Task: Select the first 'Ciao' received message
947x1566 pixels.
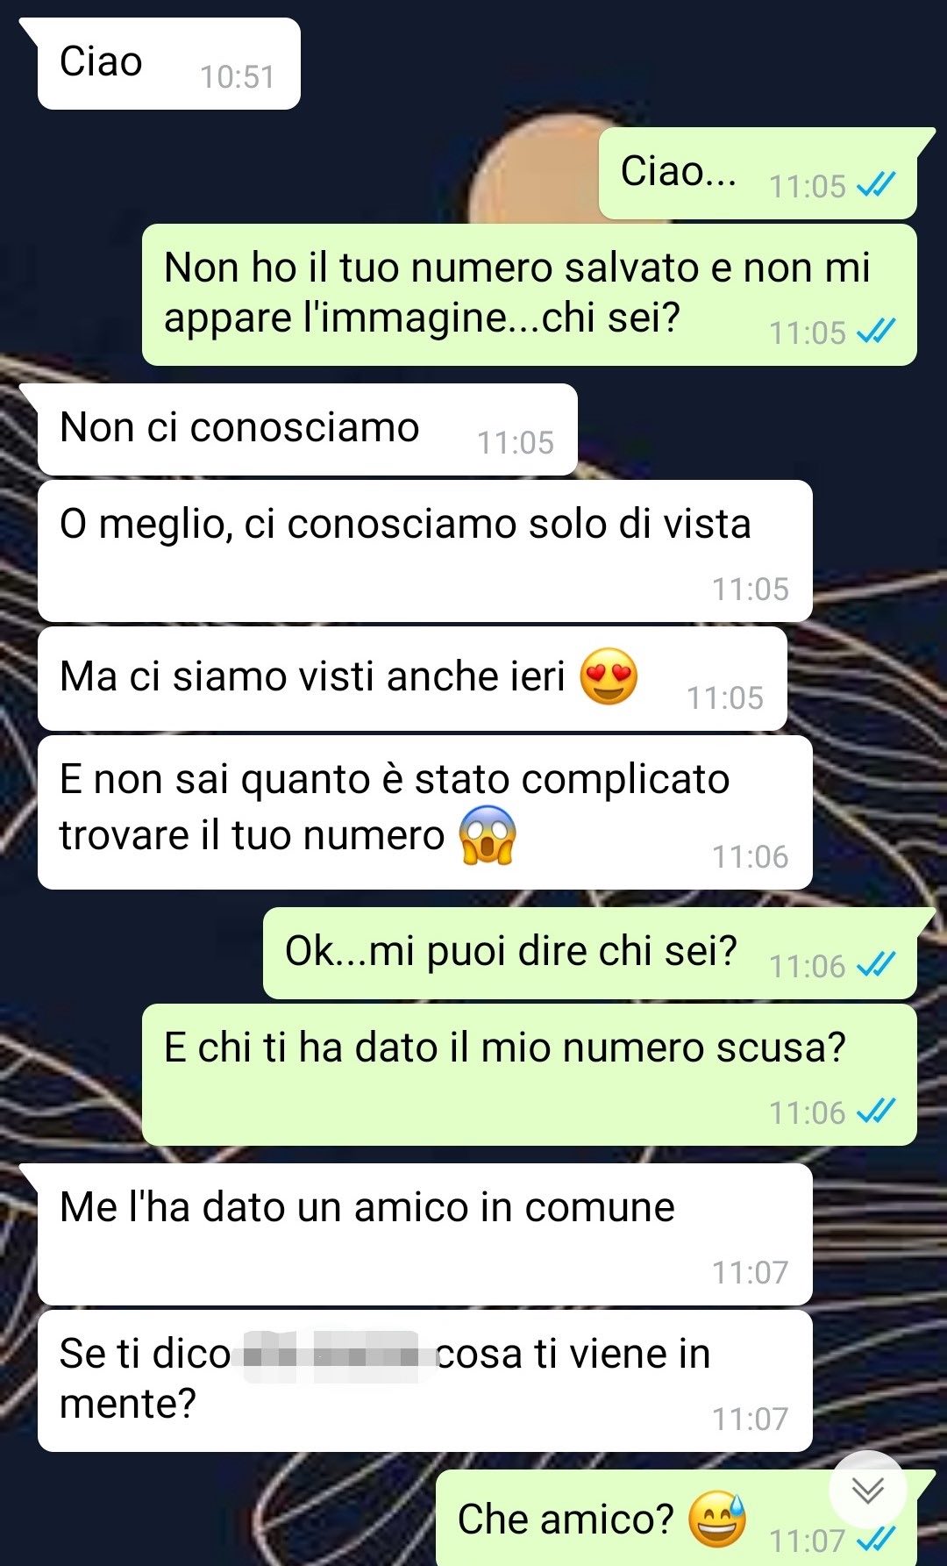Action: (x=168, y=64)
